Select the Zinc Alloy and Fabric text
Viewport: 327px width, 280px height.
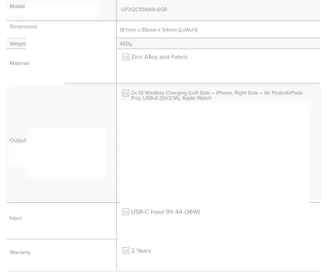(160, 57)
